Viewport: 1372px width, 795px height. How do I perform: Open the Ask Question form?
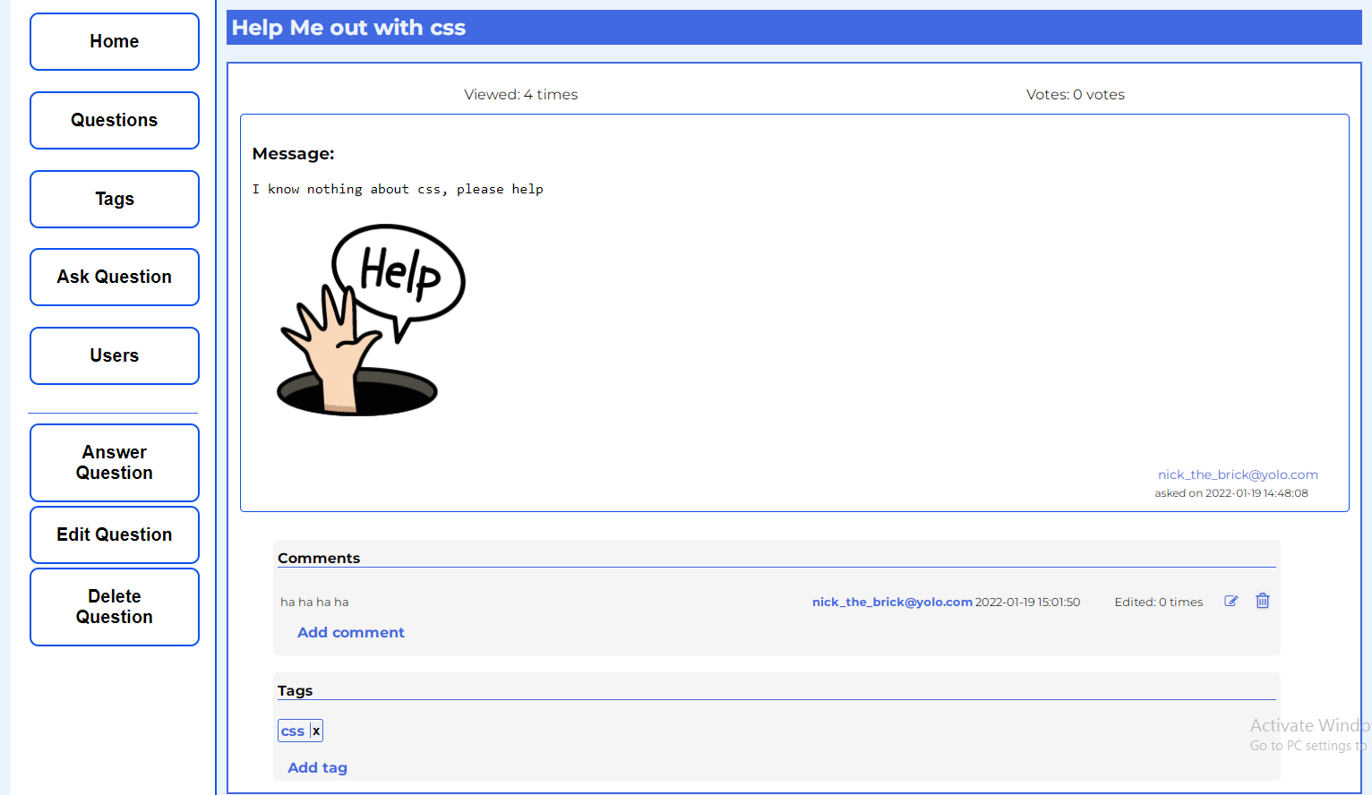[114, 277]
